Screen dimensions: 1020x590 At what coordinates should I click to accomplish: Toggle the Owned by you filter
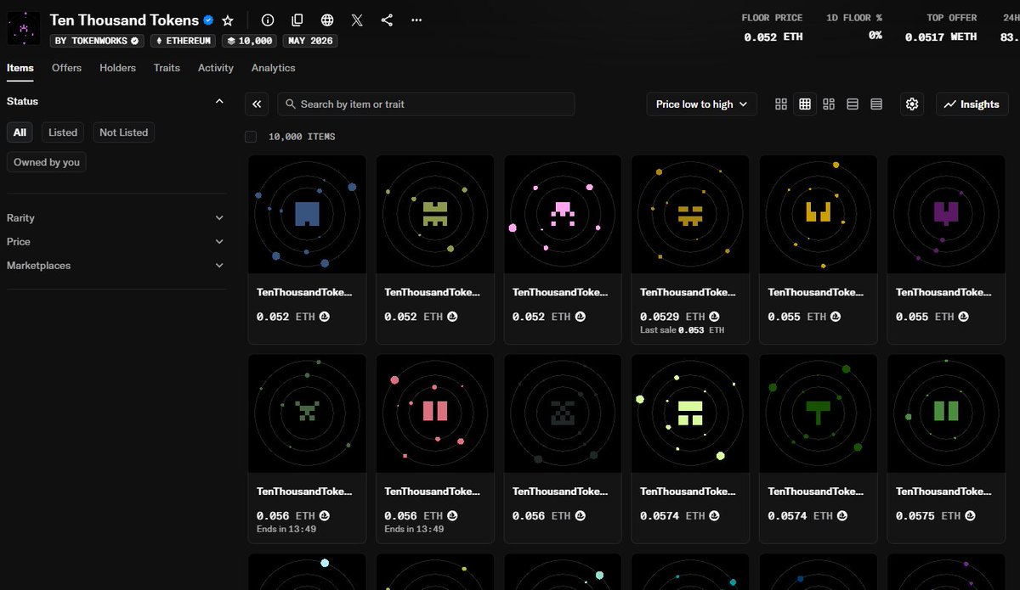point(47,162)
